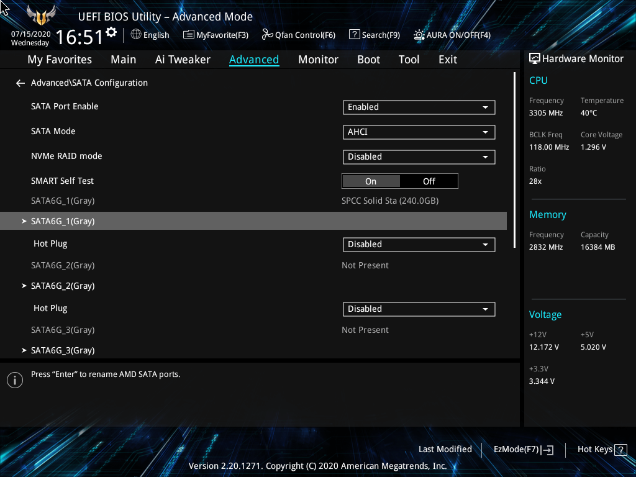Image resolution: width=636 pixels, height=477 pixels.
Task: Click Hot Keys question mark icon
Action: (620, 450)
